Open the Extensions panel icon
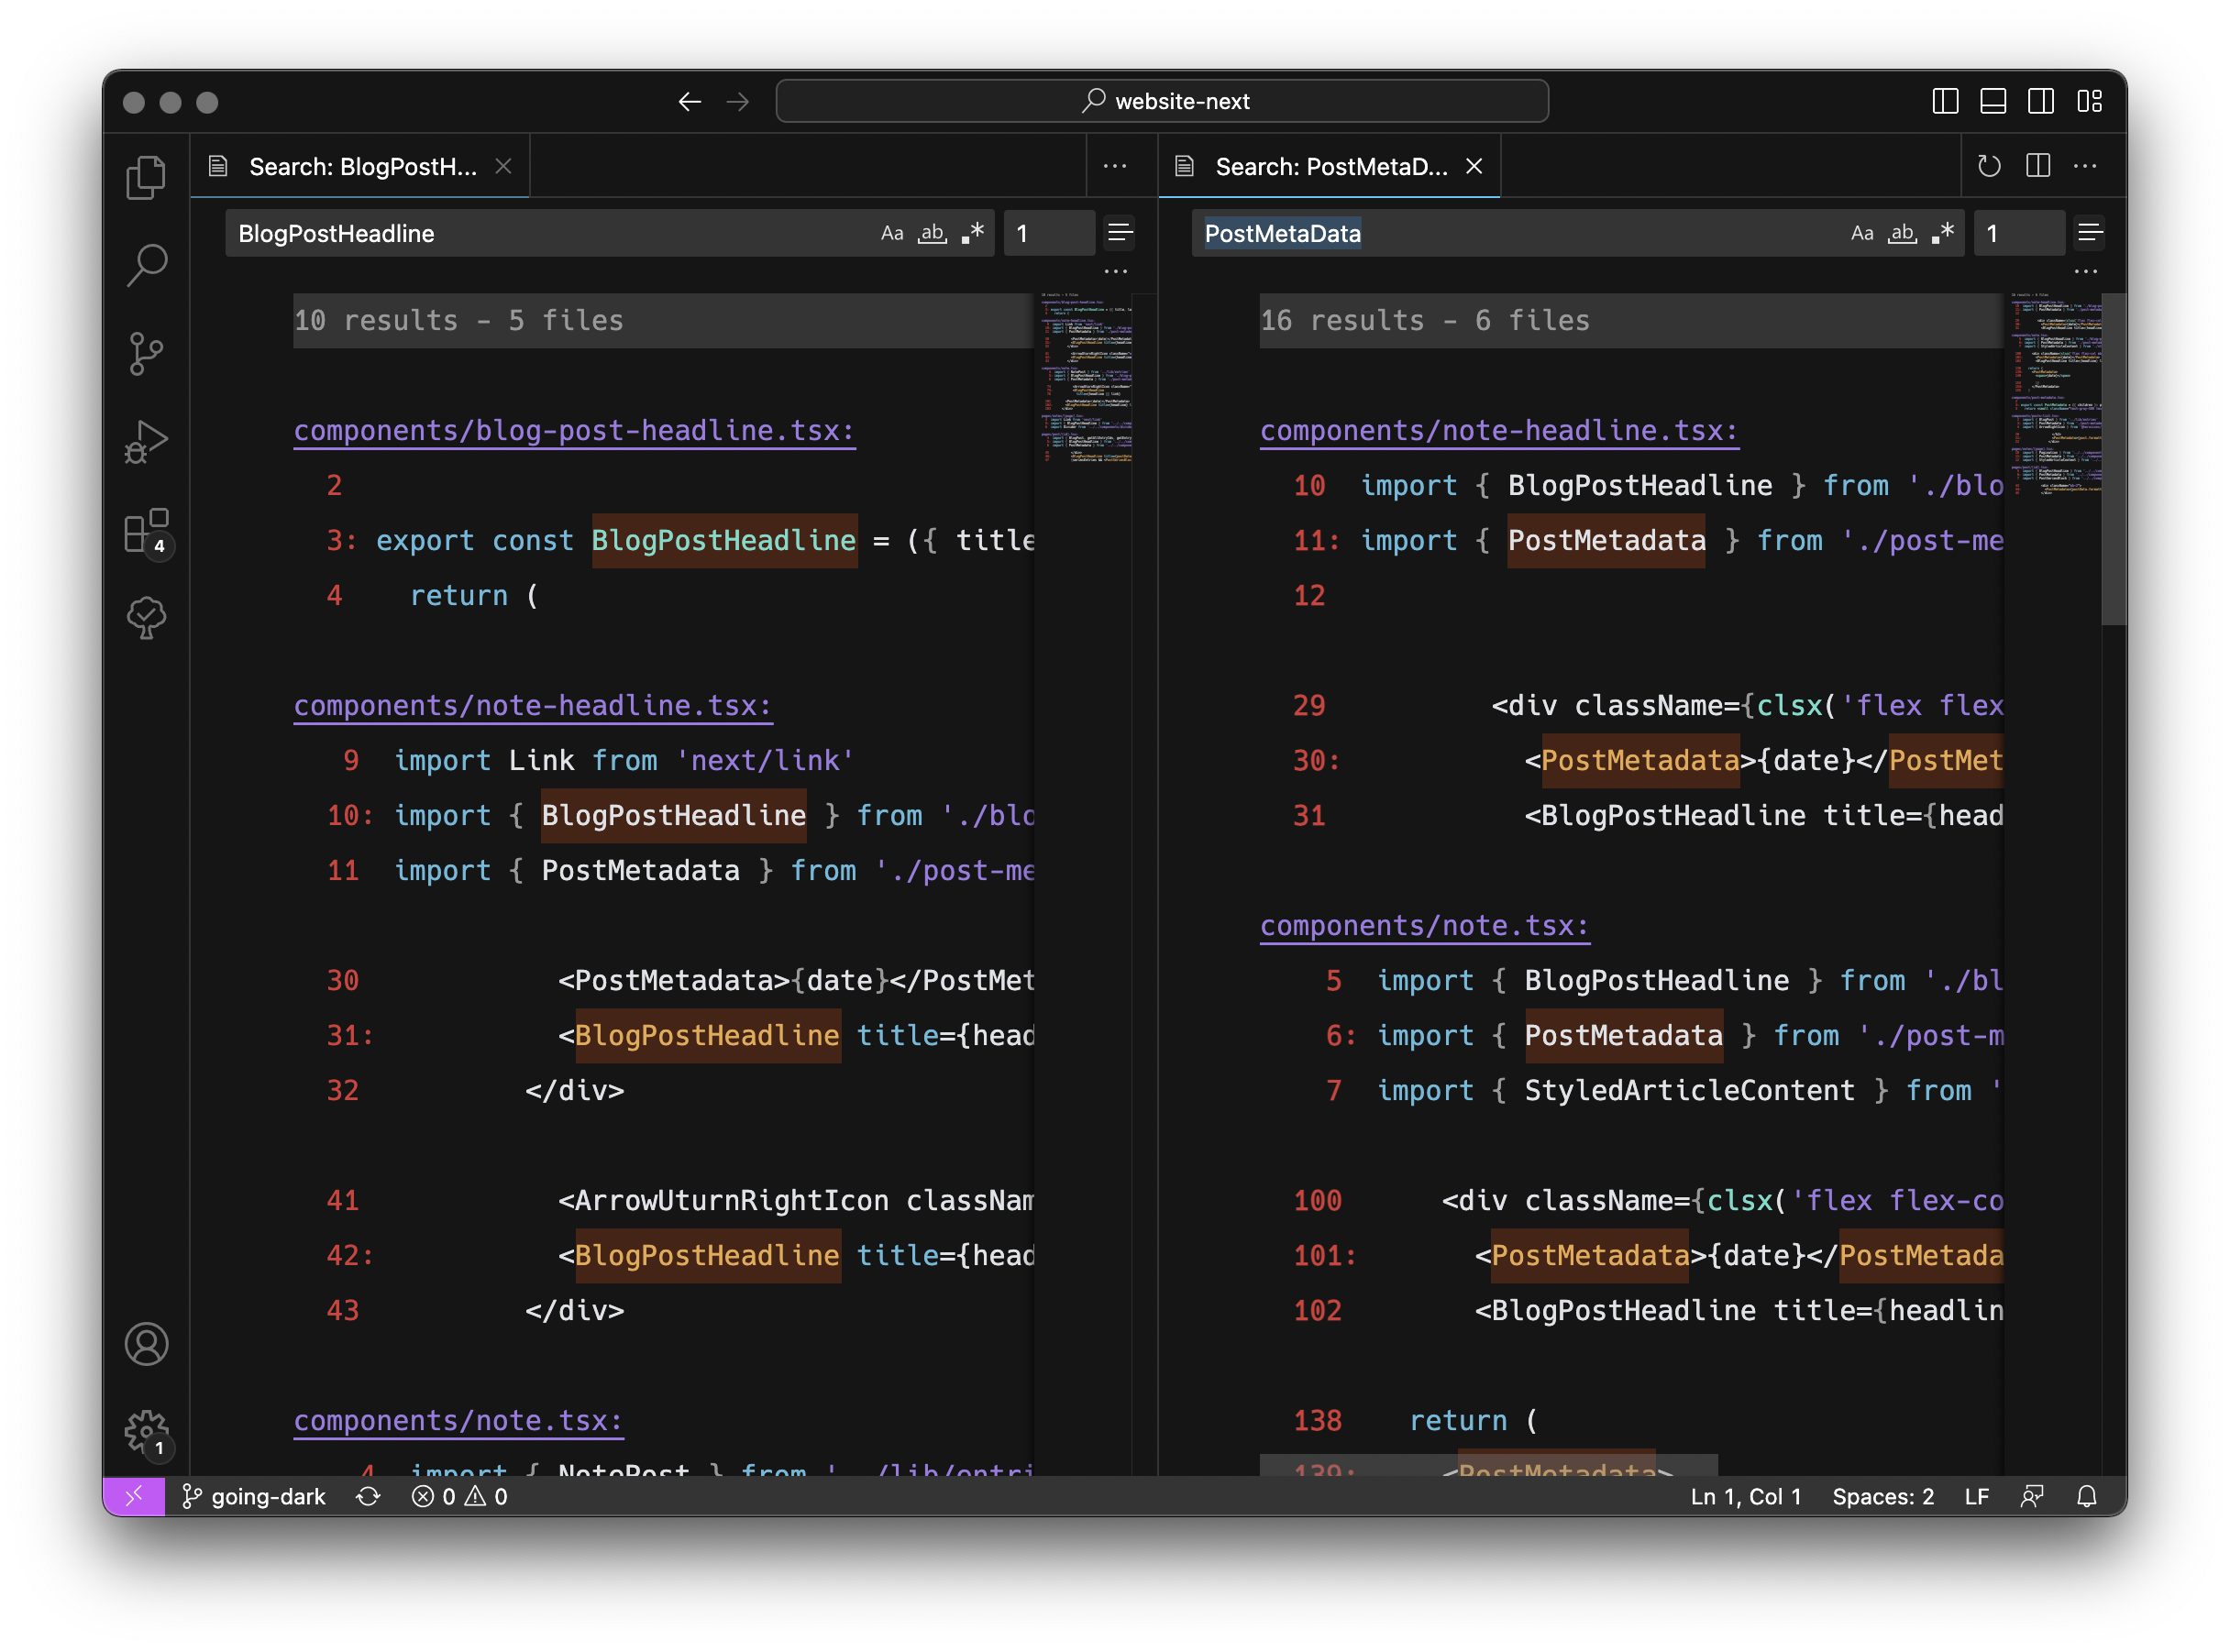2230x1652 pixels. pos(148,533)
